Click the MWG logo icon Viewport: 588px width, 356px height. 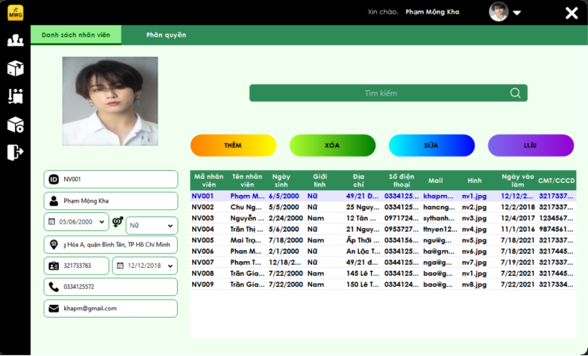pyautogui.click(x=15, y=13)
